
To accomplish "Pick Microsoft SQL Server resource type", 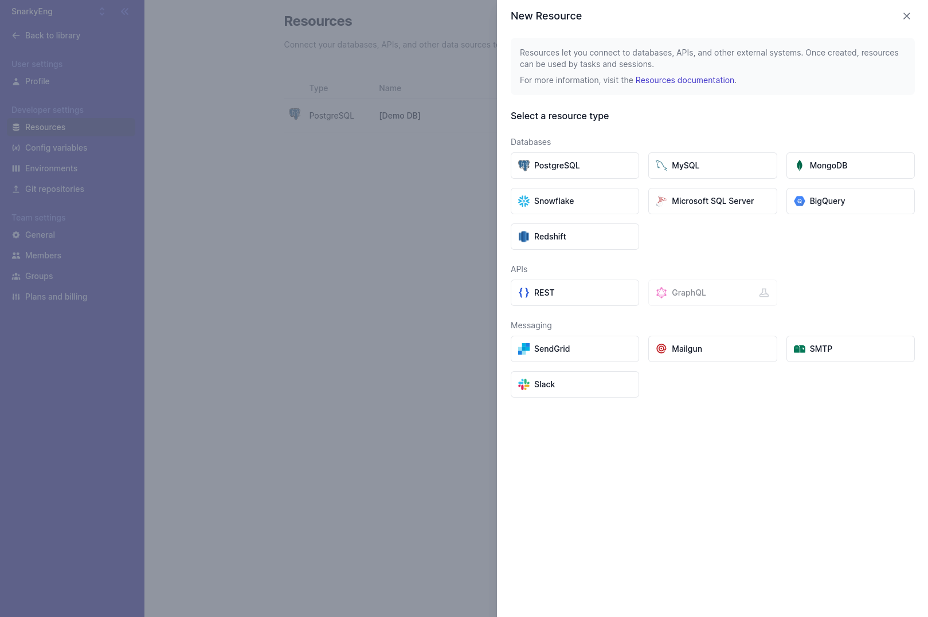I will pos(712,201).
